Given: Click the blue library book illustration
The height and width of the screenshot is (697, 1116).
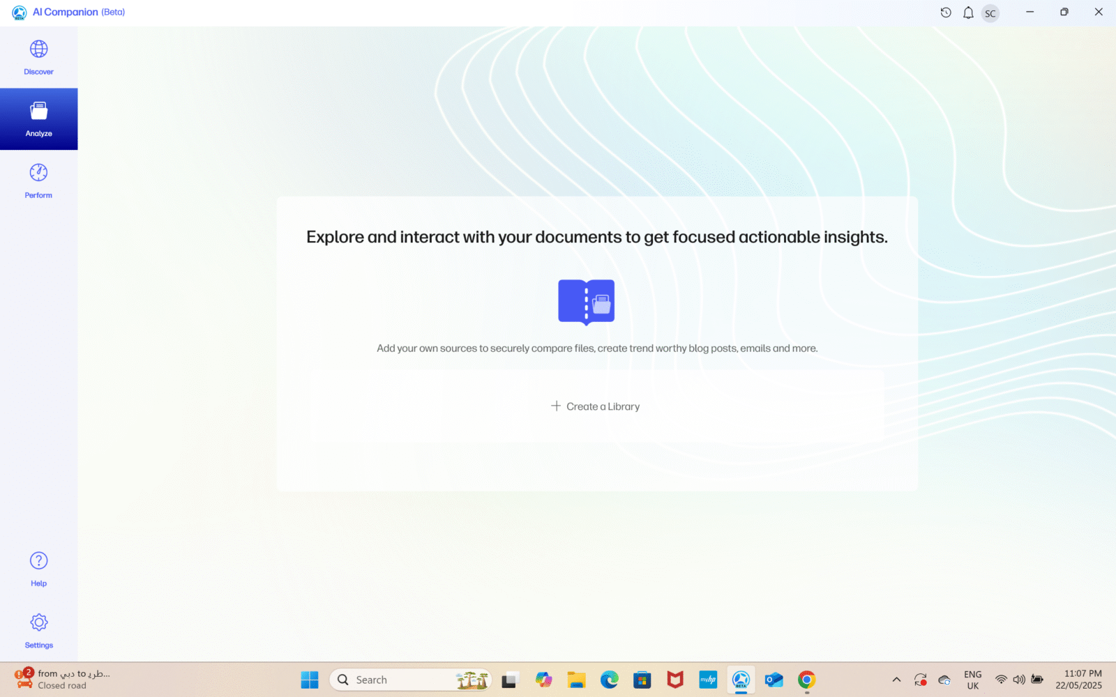Looking at the screenshot, I should (586, 302).
